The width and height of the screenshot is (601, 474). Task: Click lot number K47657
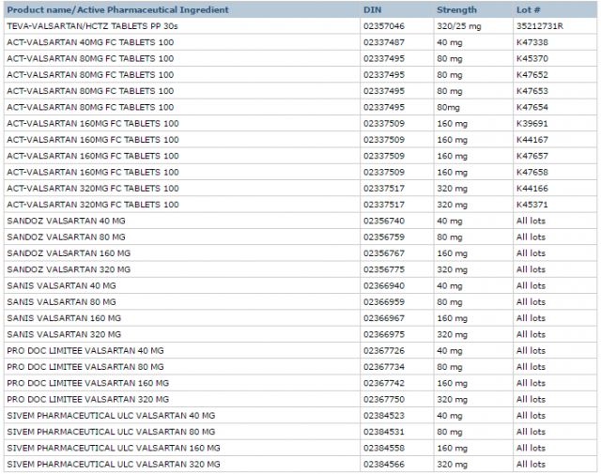pos(532,156)
